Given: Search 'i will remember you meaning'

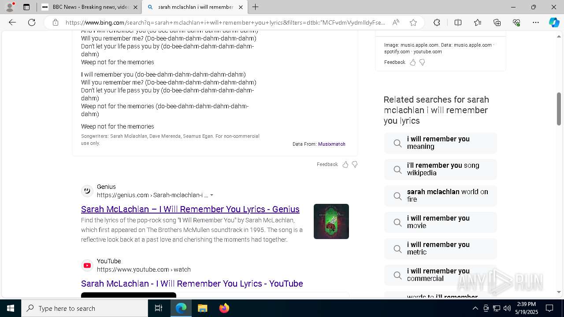Looking at the screenshot, I should click(441, 143).
